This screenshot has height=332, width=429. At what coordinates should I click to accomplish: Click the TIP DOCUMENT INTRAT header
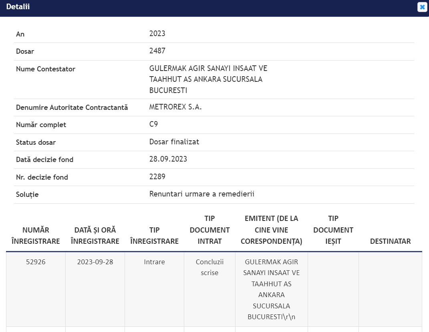pos(209,230)
